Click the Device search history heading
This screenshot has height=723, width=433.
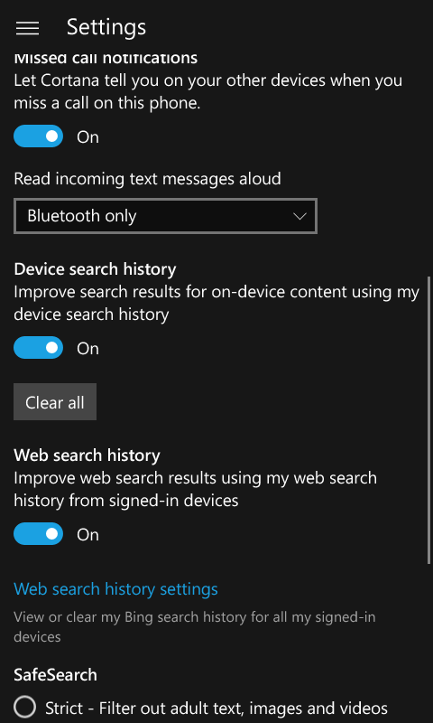(x=95, y=268)
